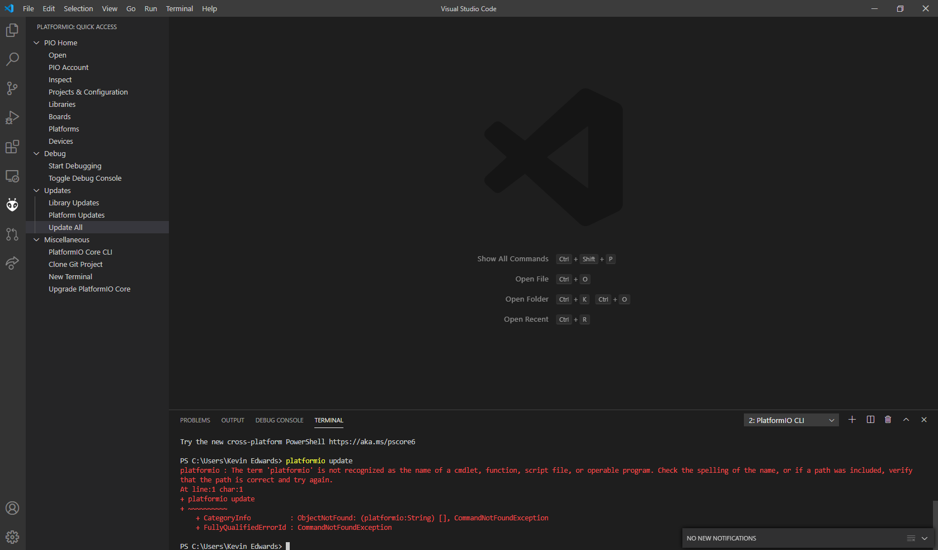
Task: Split the terminal panel
Action: 870,420
